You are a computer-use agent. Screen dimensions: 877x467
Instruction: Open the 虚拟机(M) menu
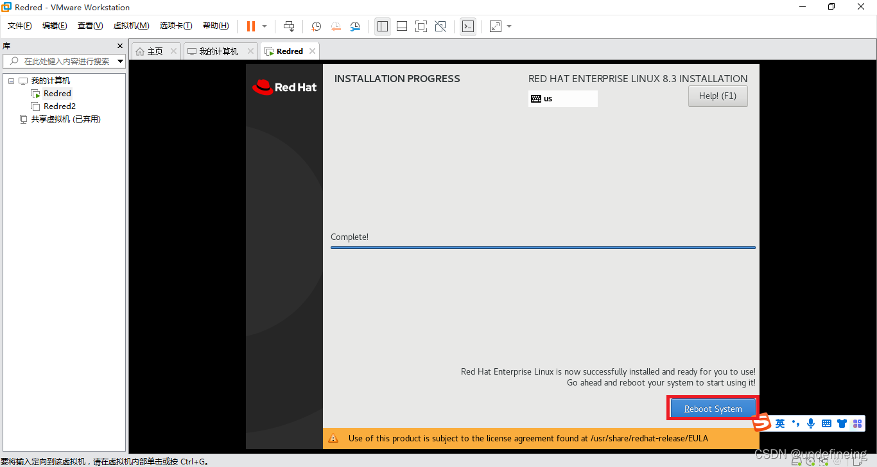pos(131,26)
